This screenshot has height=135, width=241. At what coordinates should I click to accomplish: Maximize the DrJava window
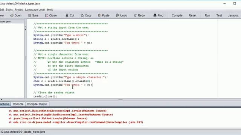coord(235,3)
